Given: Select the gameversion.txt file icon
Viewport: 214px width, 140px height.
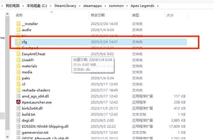Looking at the screenshot, I should (19, 133).
